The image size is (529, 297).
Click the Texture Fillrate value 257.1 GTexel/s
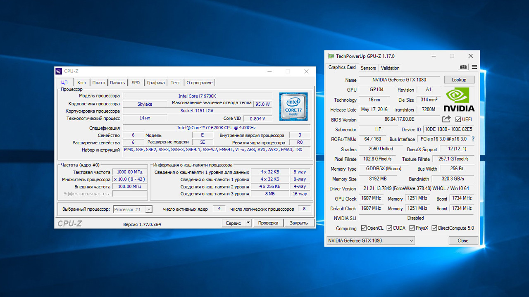click(x=453, y=159)
